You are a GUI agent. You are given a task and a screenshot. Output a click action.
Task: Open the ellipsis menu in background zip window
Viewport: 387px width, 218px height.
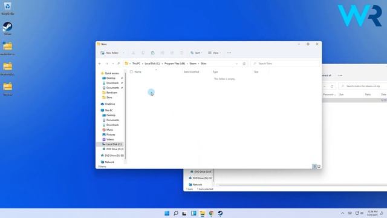pos(340,76)
